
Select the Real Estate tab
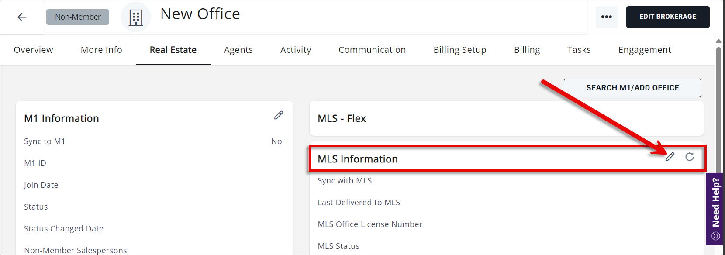(x=173, y=50)
